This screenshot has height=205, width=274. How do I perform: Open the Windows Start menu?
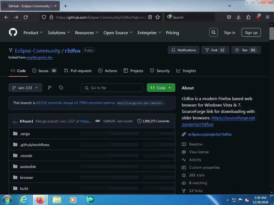(7, 200)
